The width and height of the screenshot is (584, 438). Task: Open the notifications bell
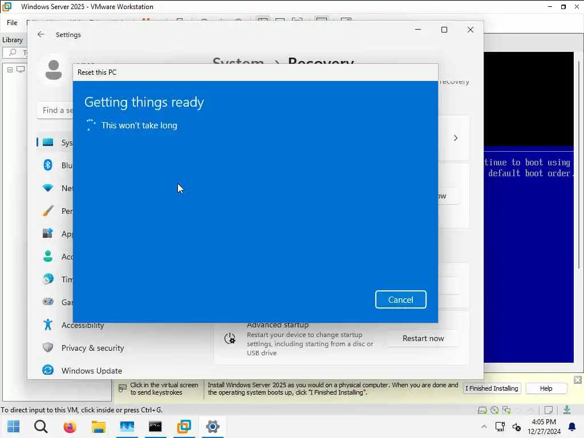[x=572, y=427]
